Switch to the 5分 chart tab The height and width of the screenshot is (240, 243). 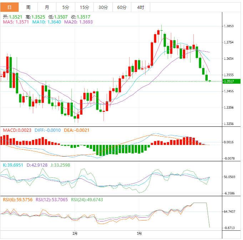point(66,7)
